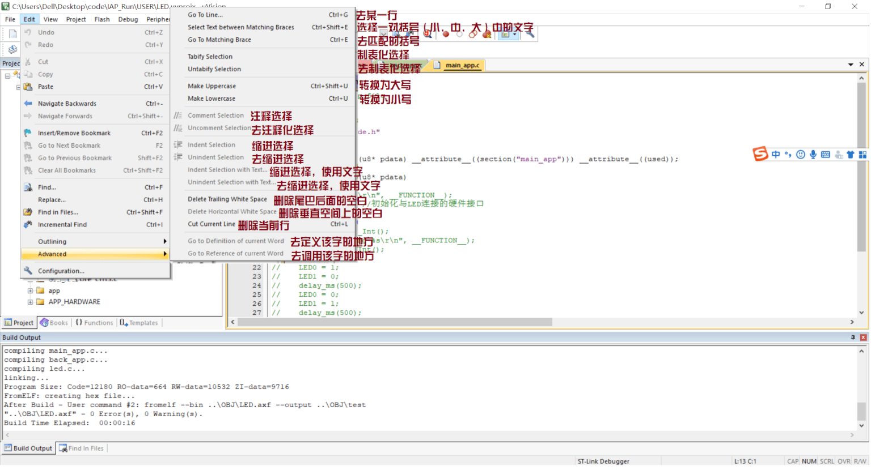
Task: Click the editor horizontal scrollbar thumb
Action: pyautogui.click(x=395, y=322)
